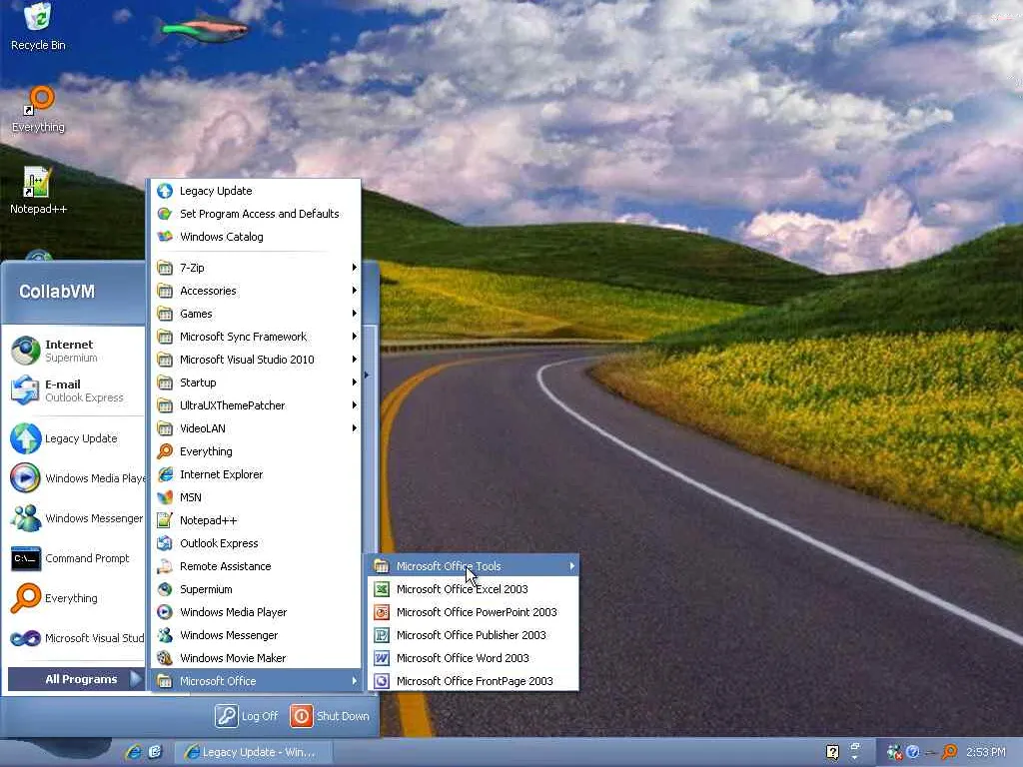Expand the UltraUXThemePatcher submenu arrow
The width and height of the screenshot is (1023, 767).
click(355, 405)
